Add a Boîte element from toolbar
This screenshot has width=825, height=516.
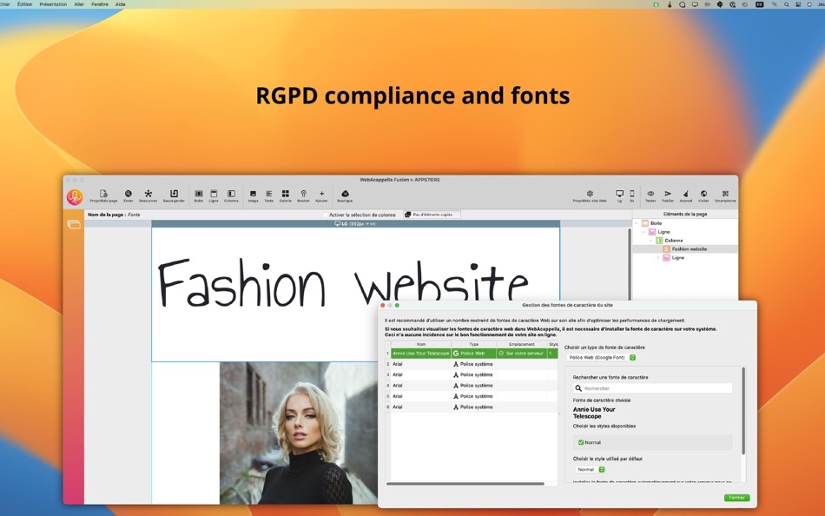pos(198,195)
